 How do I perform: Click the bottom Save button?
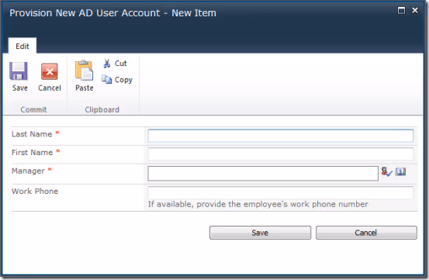[x=260, y=233]
